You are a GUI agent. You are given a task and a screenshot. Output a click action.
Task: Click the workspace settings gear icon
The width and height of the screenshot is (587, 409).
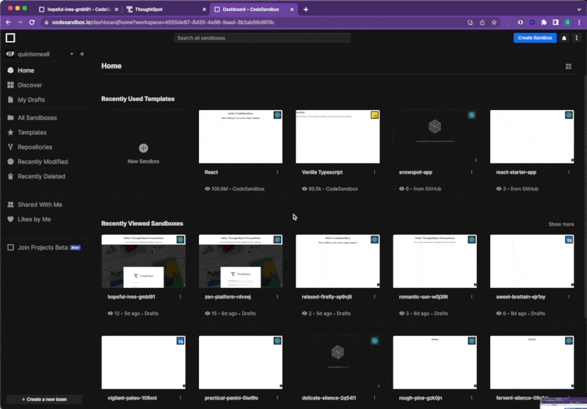point(82,54)
